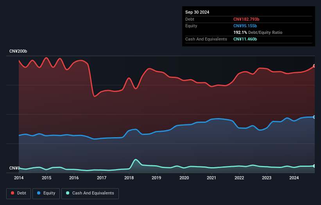The width and height of the screenshot is (321, 205).
Task: Toggle the Debt series legend button
Action: coord(19,193)
